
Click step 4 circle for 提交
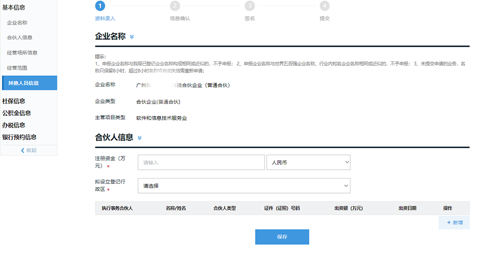(325, 6)
